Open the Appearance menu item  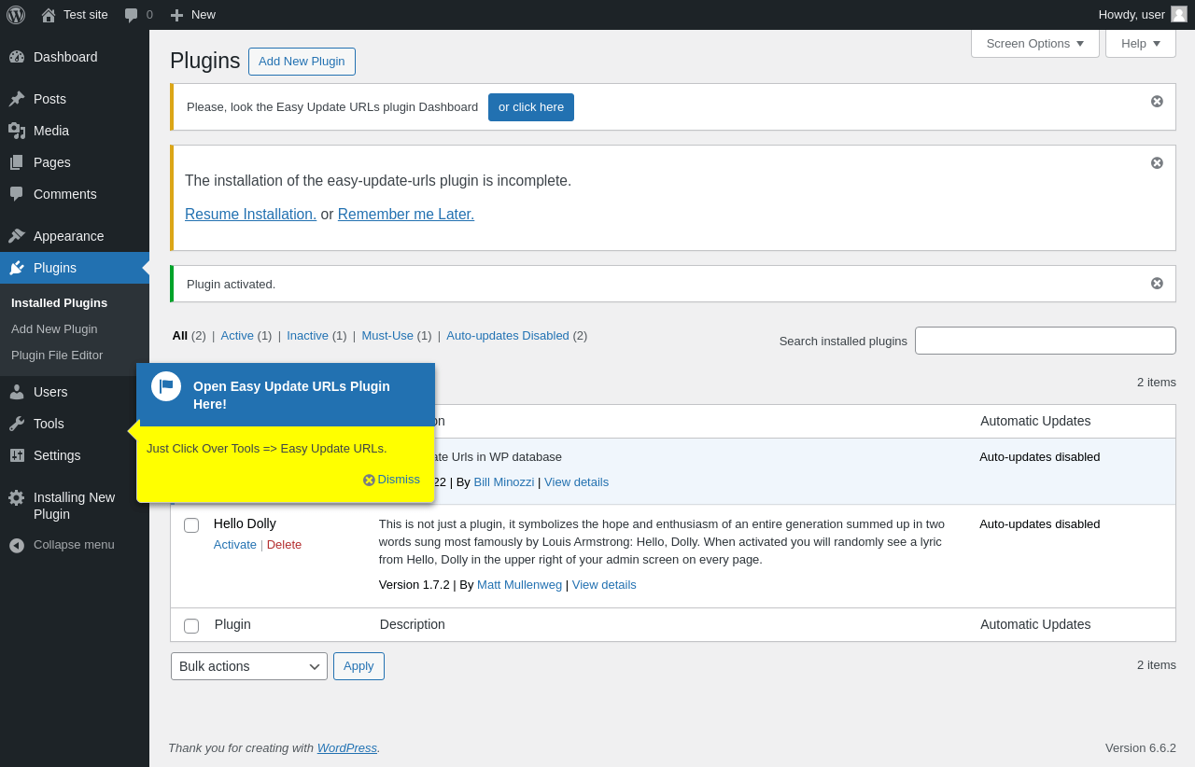point(75,236)
